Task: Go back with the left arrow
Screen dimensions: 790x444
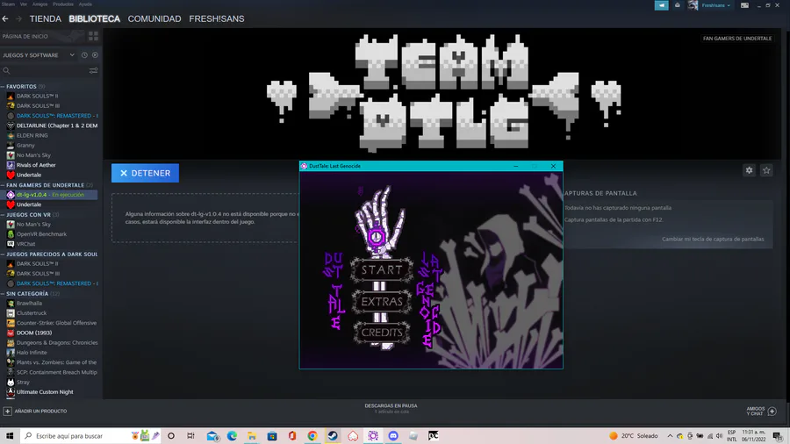Action: (5, 18)
